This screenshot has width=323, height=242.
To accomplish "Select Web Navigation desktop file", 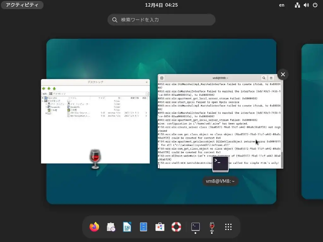I will click(79, 116).
